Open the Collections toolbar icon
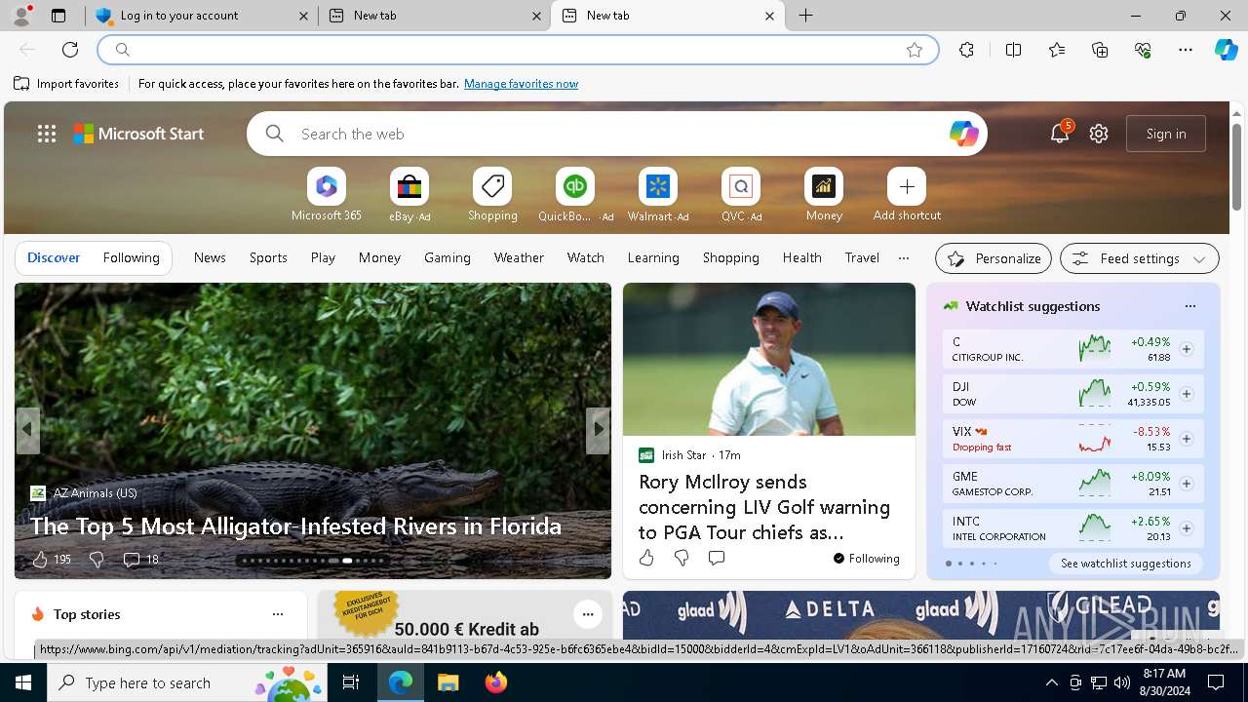Viewport: 1248px width, 702px height. (1100, 50)
